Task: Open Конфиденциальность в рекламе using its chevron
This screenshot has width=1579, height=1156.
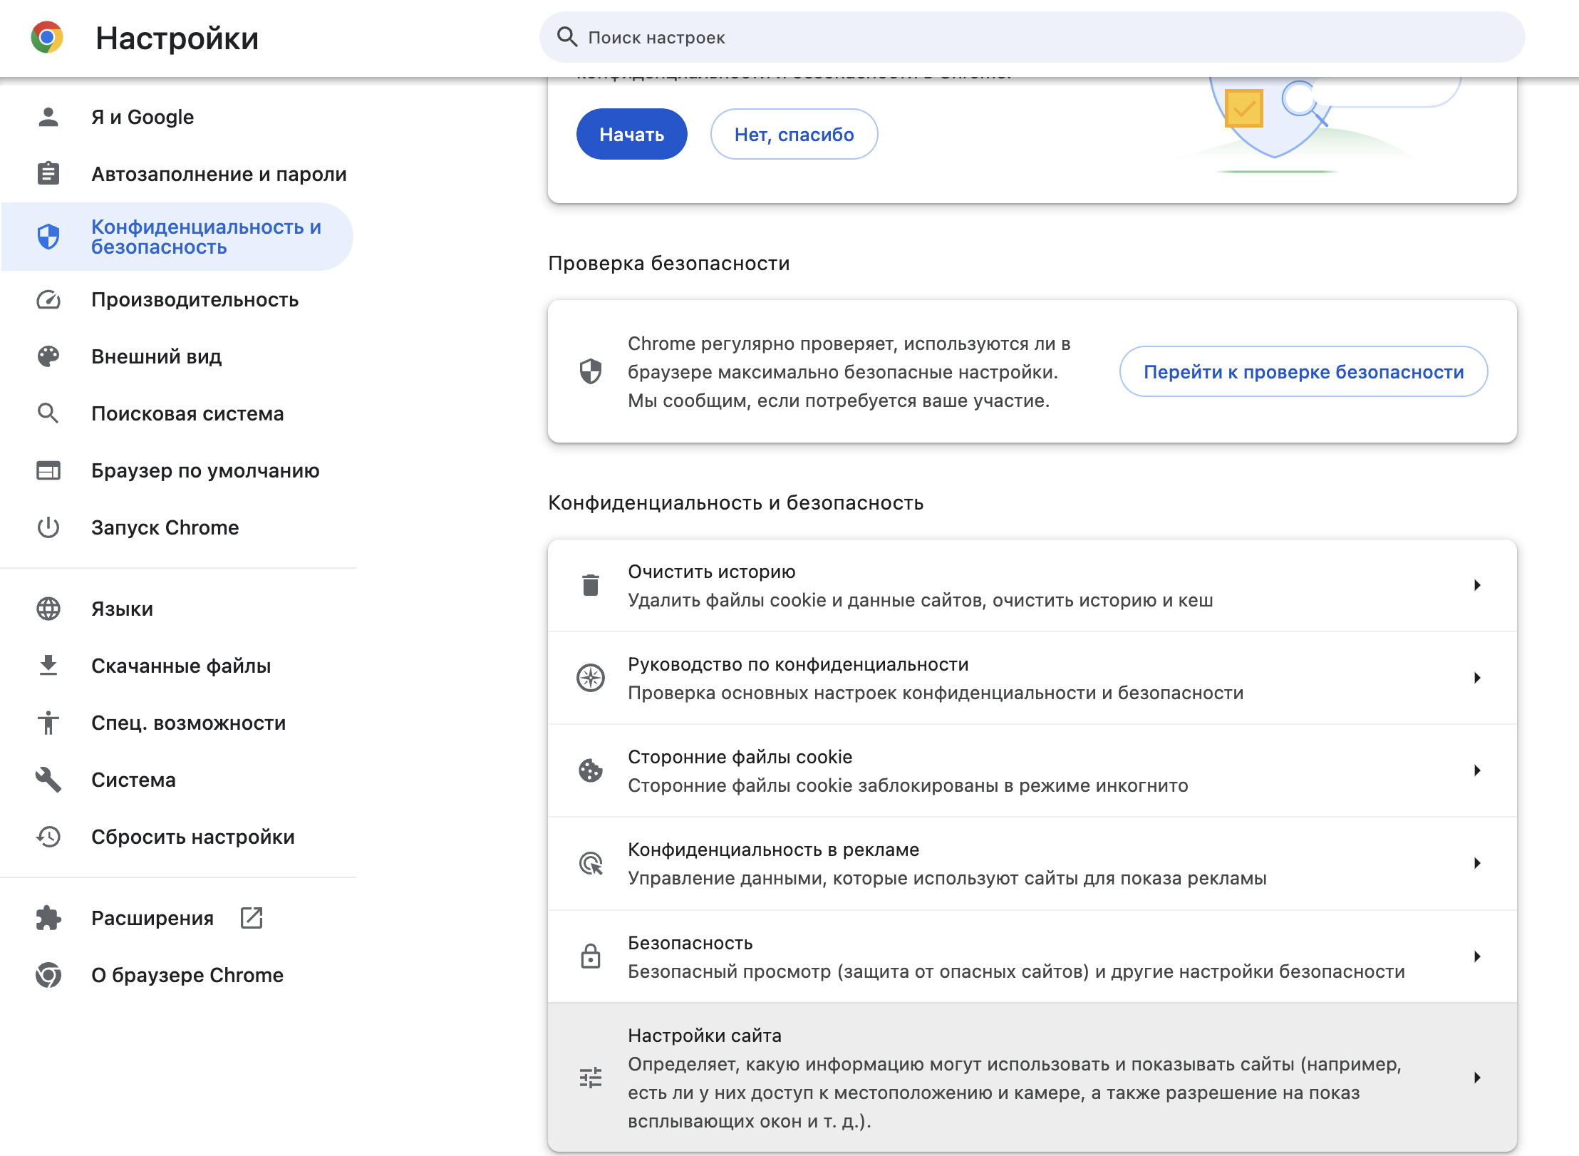Action: tap(1477, 864)
